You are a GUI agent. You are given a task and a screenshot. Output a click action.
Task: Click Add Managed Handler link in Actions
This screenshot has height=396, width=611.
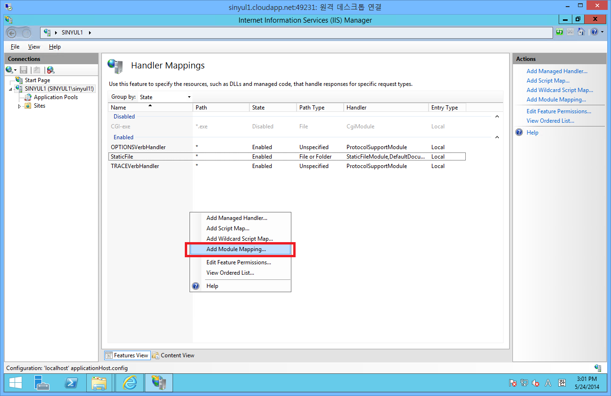point(557,71)
